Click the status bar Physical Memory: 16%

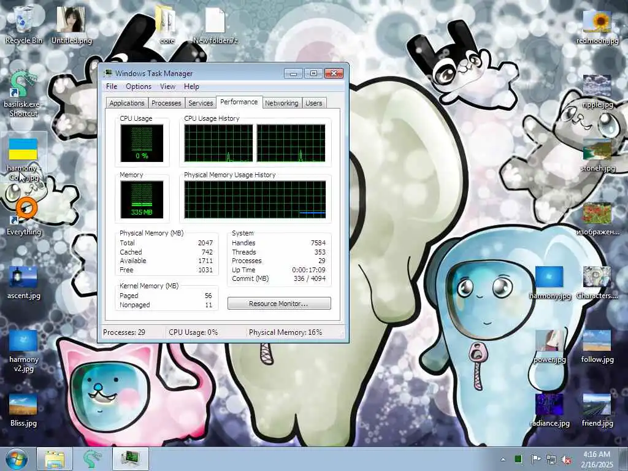(x=286, y=332)
